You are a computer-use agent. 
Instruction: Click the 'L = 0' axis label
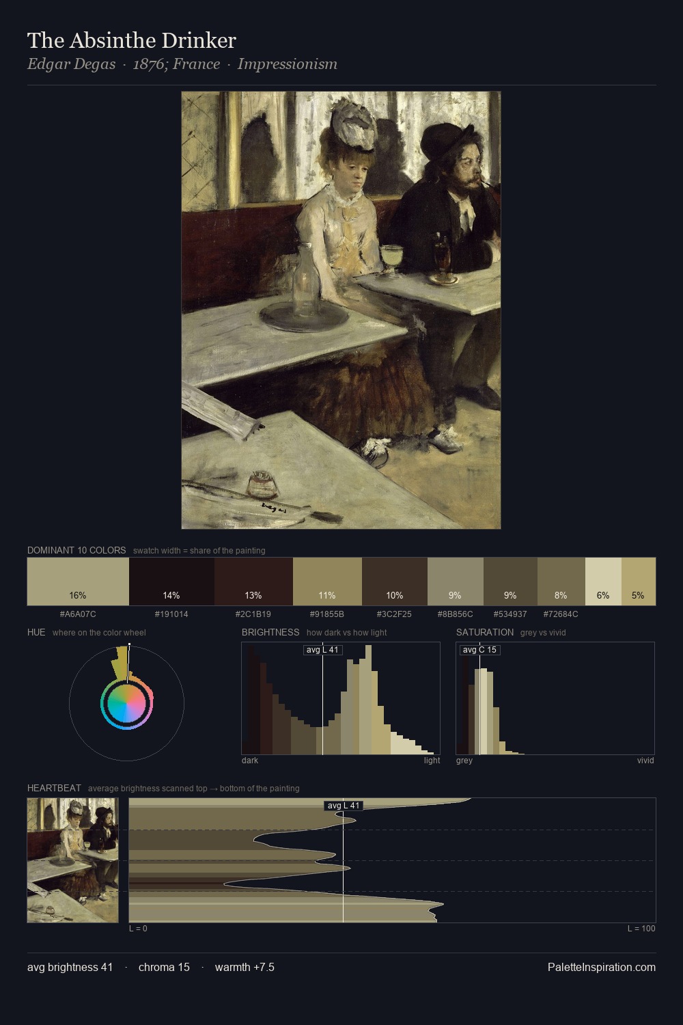pyautogui.click(x=138, y=929)
